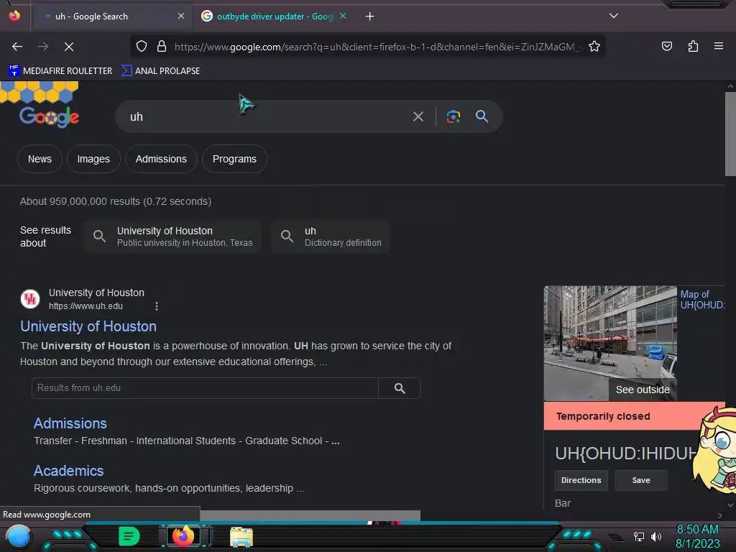Open the Academics sitelink
Screen dimensions: 736x552
[68, 471]
